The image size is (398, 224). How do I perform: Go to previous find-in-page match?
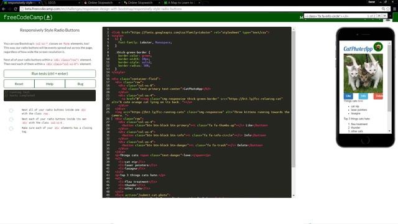(379, 16)
